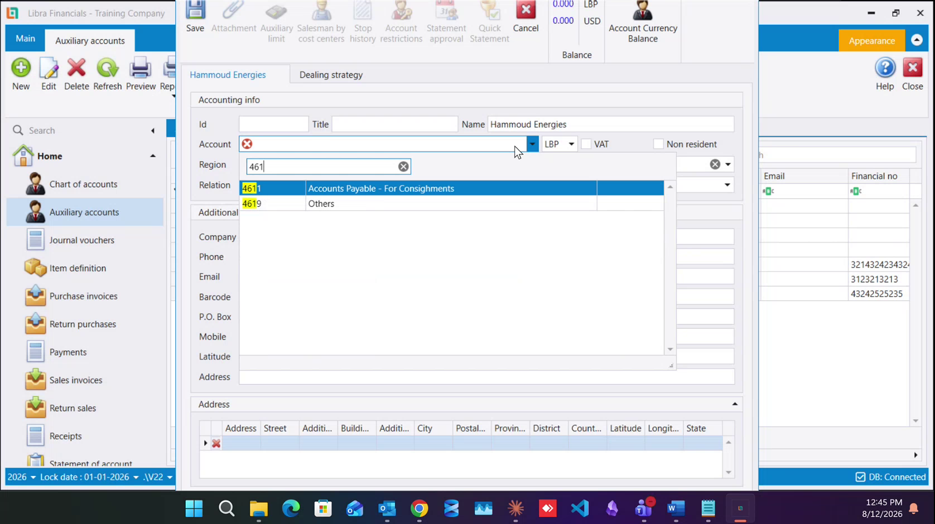The image size is (935, 524).
Task: Click the Attachment toolbar icon
Action: coord(234,17)
